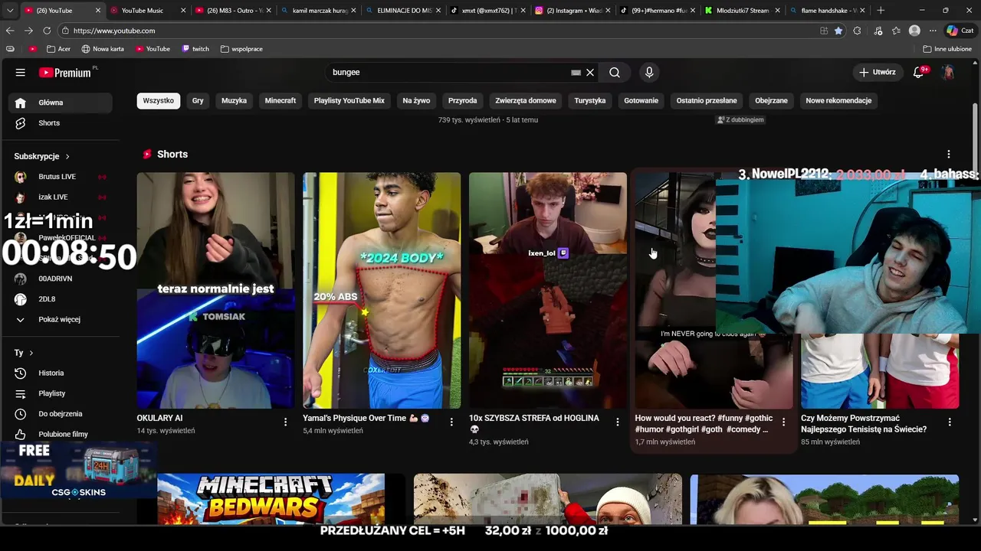Open the wspolprace bookmarks folder
This screenshot has width=981, height=551.
pyautogui.click(x=241, y=49)
